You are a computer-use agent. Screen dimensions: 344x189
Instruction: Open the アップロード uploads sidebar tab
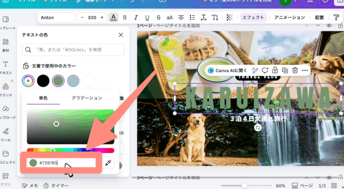pos(6,112)
